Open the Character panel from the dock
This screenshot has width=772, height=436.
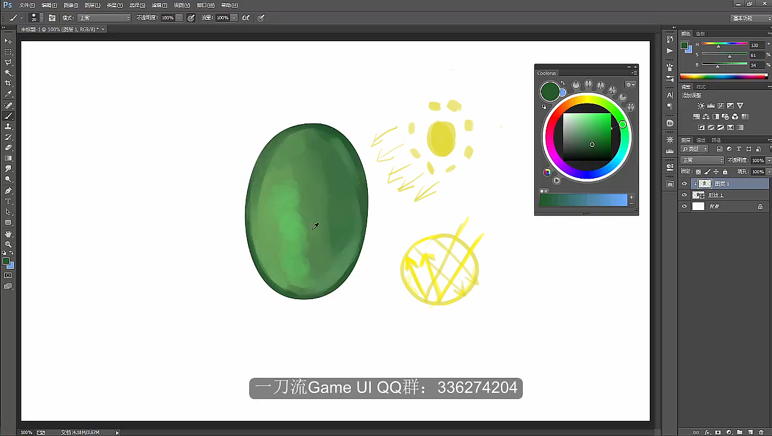(670, 95)
